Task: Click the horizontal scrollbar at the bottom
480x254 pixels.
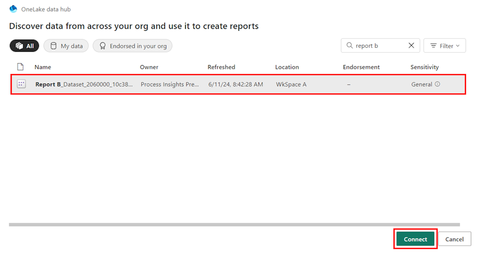Action: (235, 225)
